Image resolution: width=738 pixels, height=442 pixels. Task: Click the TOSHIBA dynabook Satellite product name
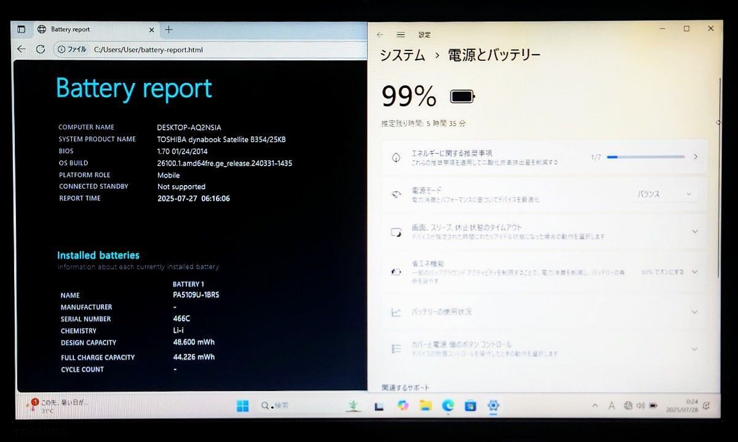[x=221, y=140]
